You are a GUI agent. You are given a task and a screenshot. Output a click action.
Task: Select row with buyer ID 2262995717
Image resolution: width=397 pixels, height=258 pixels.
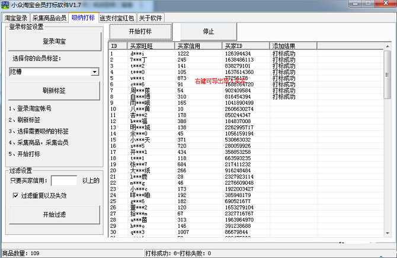(246, 127)
